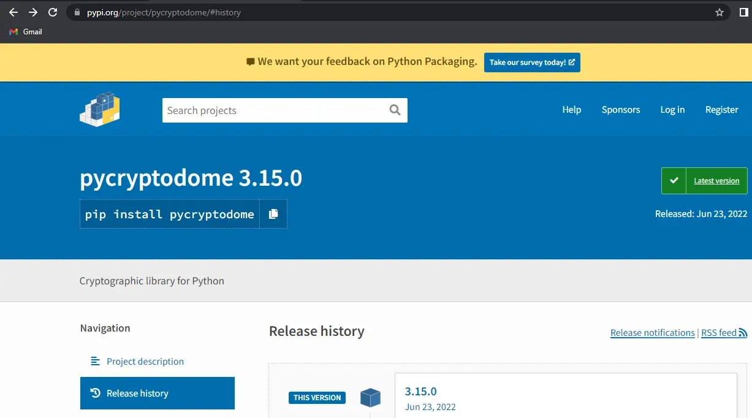Go forward using browser forward arrow

(33, 12)
